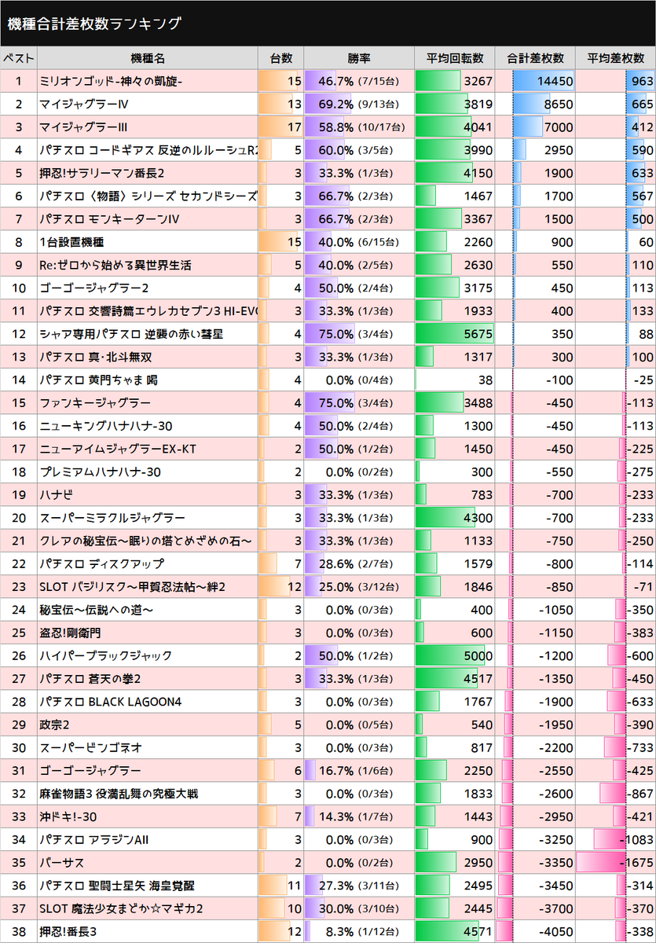656x943 pixels.
Task: Select the 沖ドキ!-30 machine name
Action: pyautogui.click(x=68, y=816)
